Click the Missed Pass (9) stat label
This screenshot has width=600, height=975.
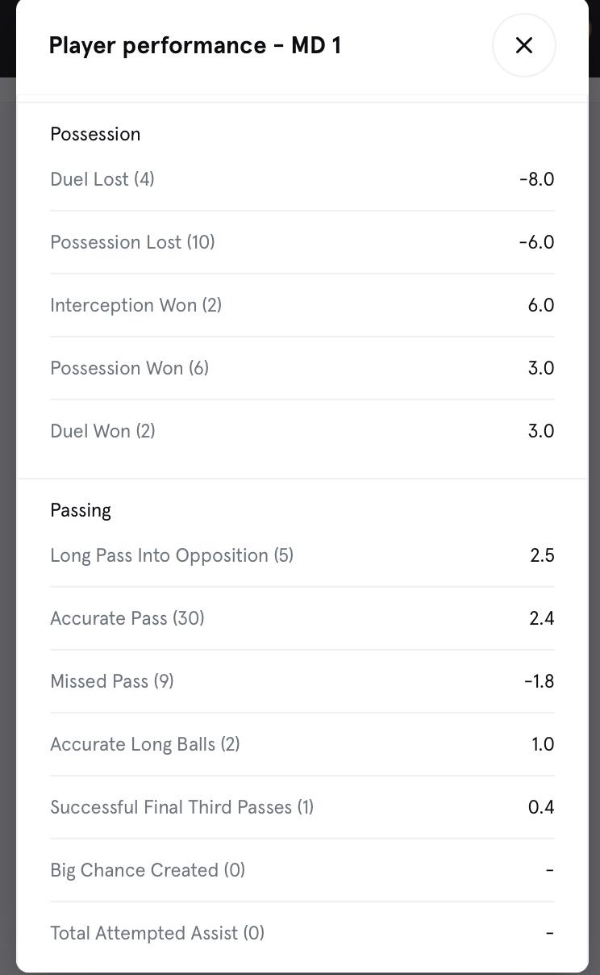click(112, 681)
